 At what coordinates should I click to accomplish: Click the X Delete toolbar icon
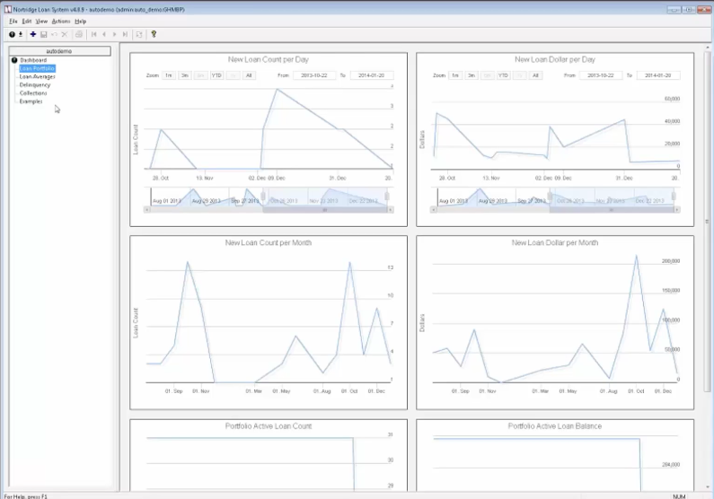pos(65,34)
